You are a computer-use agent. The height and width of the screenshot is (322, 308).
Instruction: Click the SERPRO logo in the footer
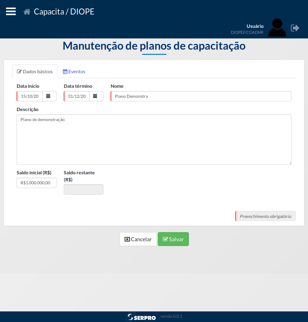point(141,317)
